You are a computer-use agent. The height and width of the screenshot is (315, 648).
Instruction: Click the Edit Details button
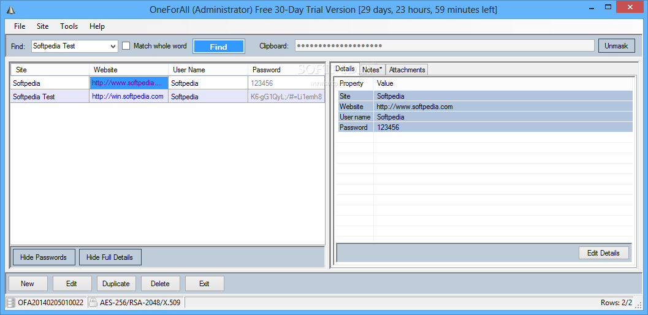(x=603, y=253)
